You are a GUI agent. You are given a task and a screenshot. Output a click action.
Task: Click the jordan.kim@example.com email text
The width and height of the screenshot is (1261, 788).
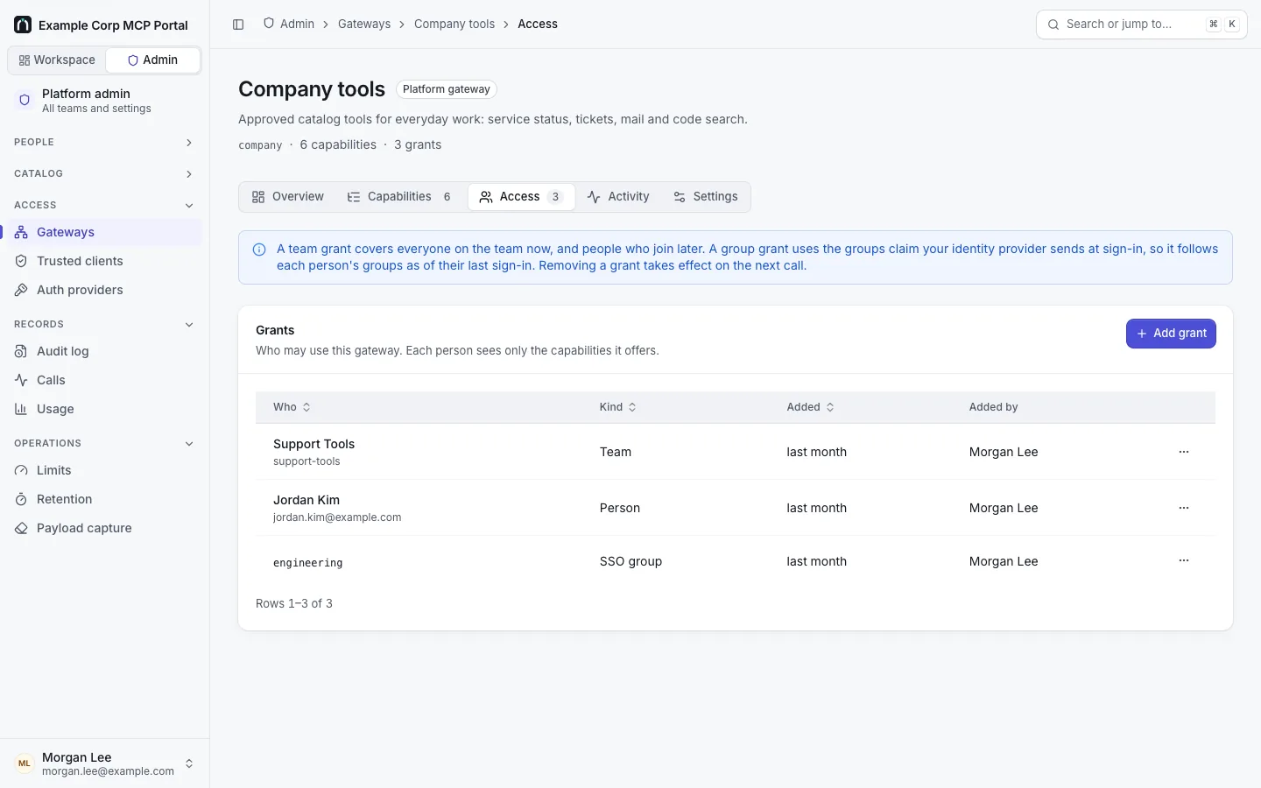(337, 517)
